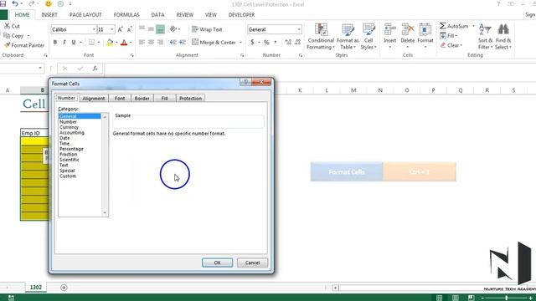Viewport: 536px width, 301px height.
Task: Open Number group dialog launcher
Action: (x=301, y=55)
